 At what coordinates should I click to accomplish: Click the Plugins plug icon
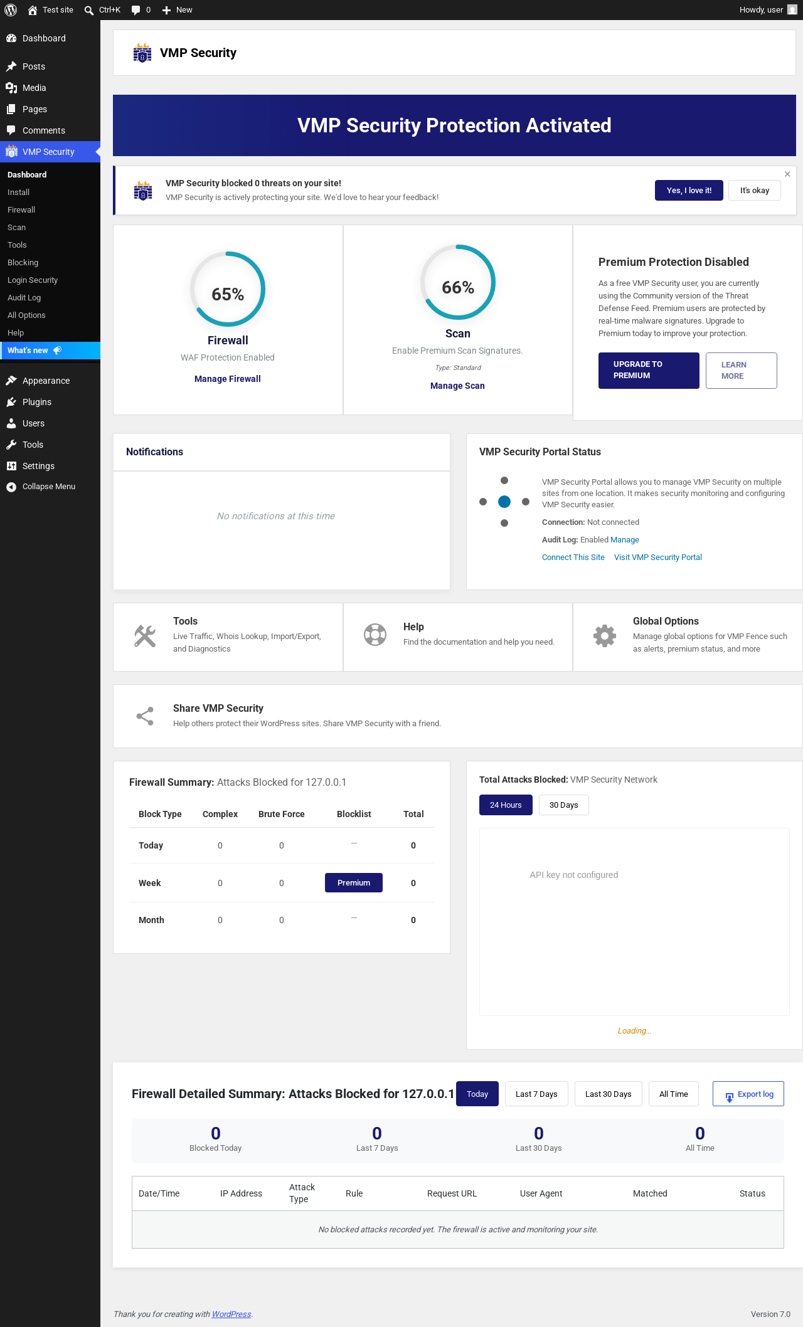coord(11,402)
